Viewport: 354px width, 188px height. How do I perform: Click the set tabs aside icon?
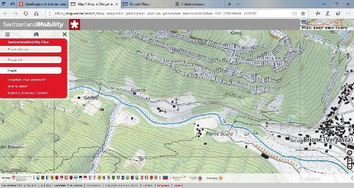(x=13, y=4)
